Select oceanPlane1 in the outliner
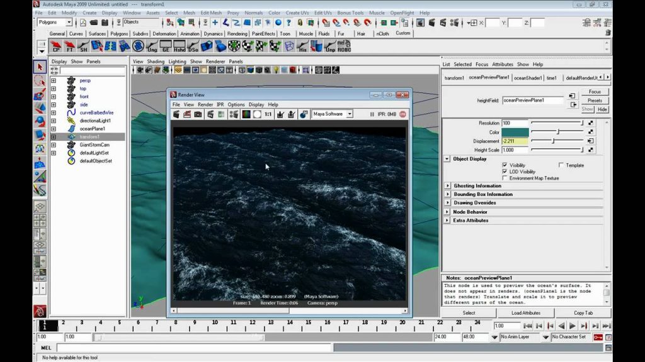This screenshot has width=645, height=362. (92, 129)
